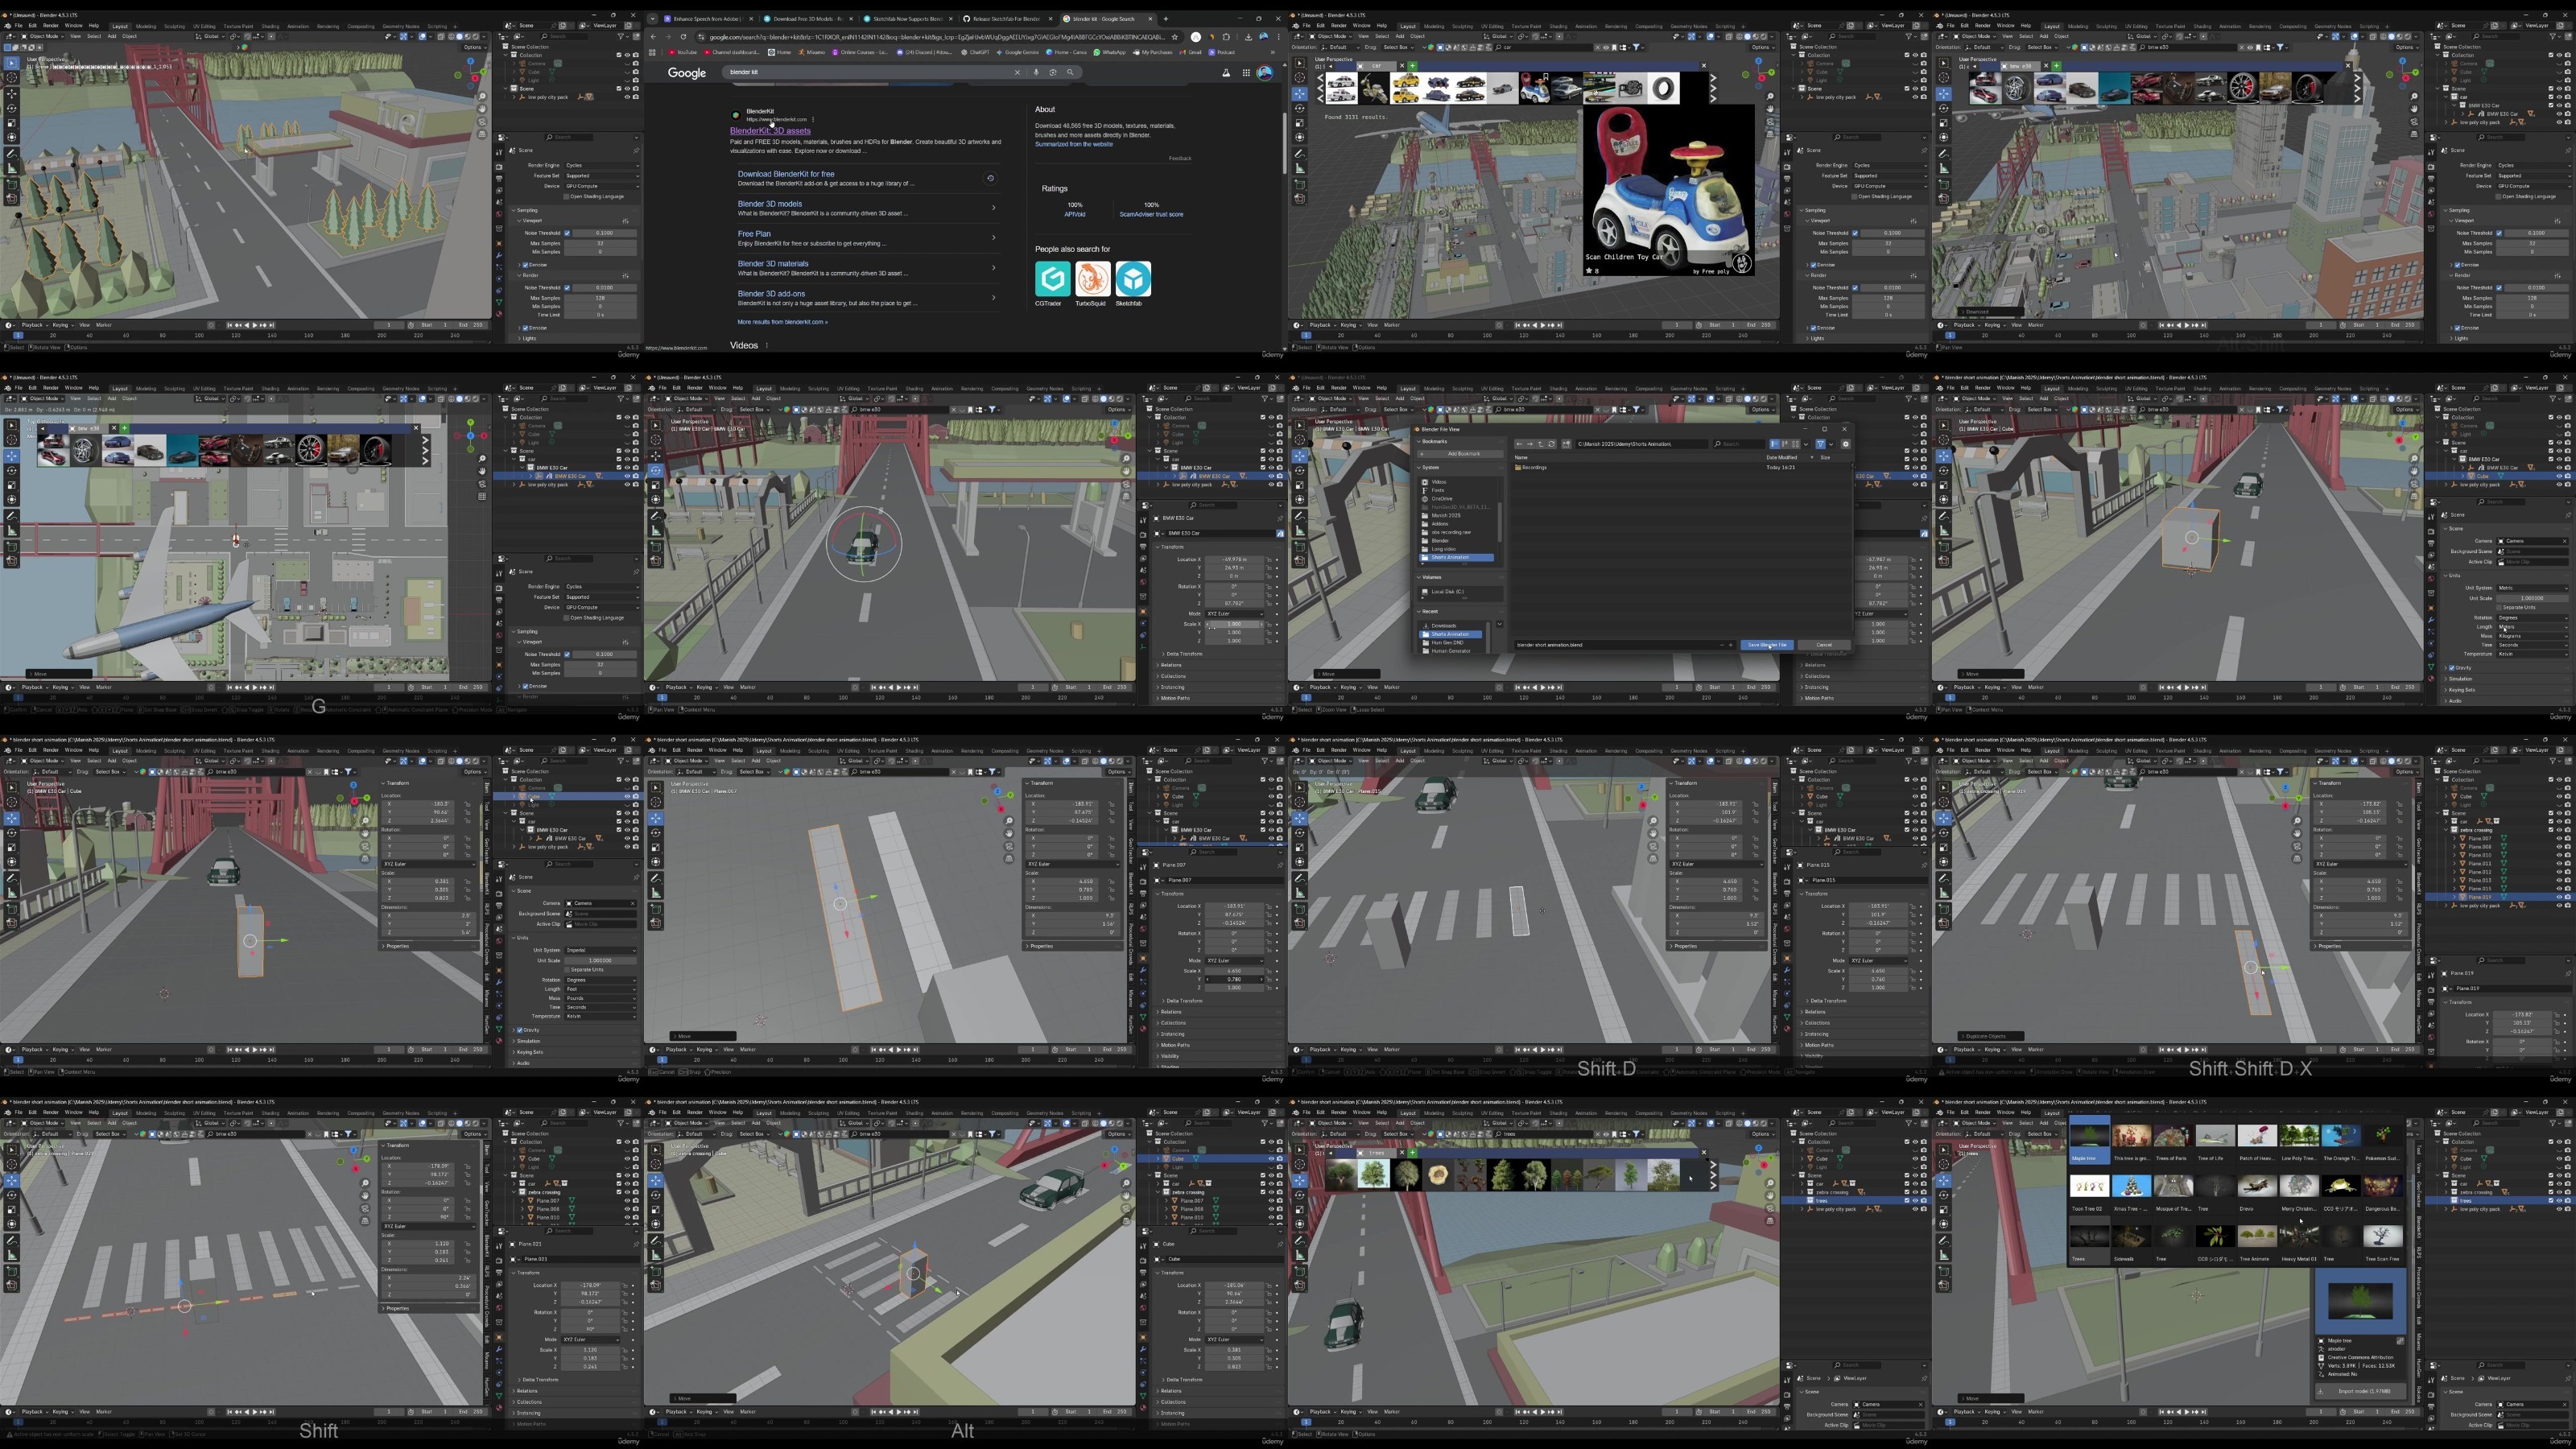Screen dimensions: 2576x1449
Task: Click Unit Scale slider under Metric unit system
Action: coord(2533,598)
